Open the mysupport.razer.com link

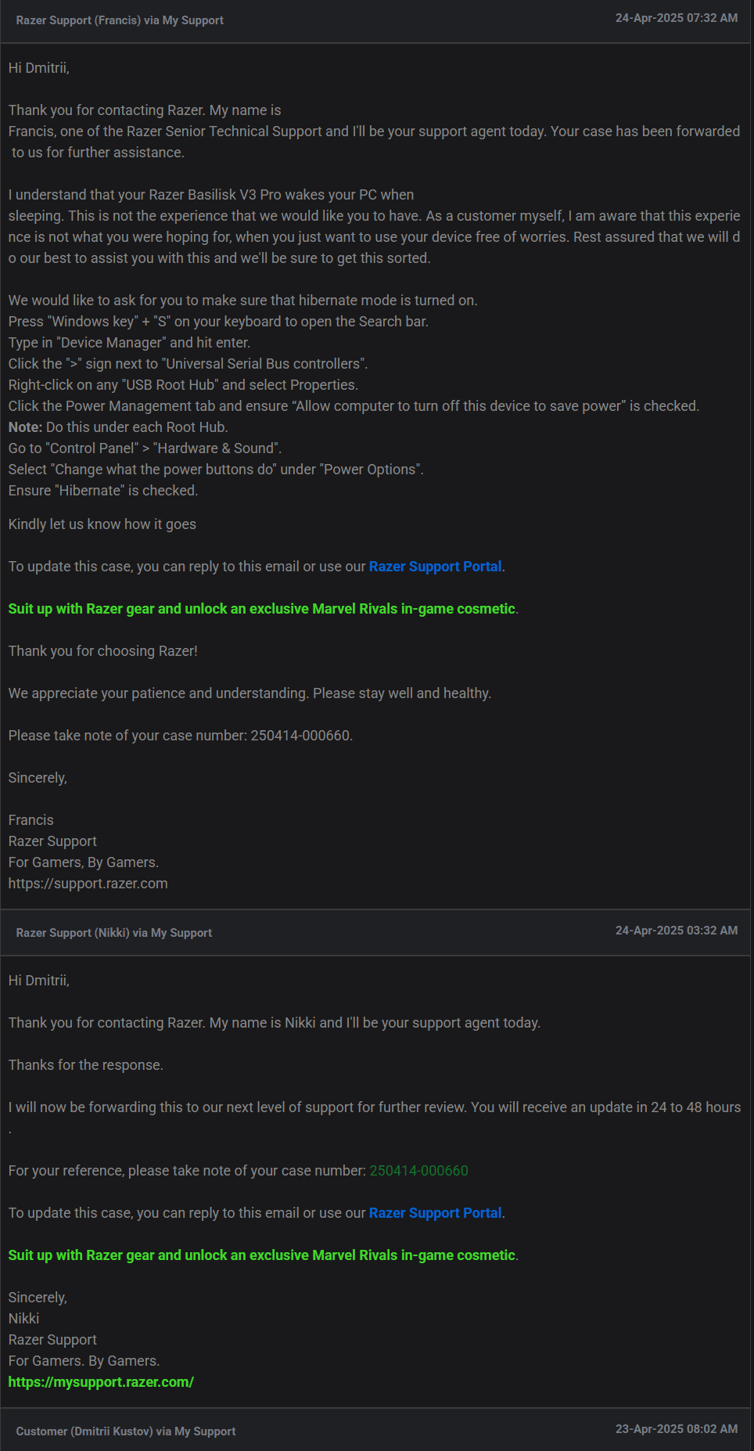(101, 1382)
